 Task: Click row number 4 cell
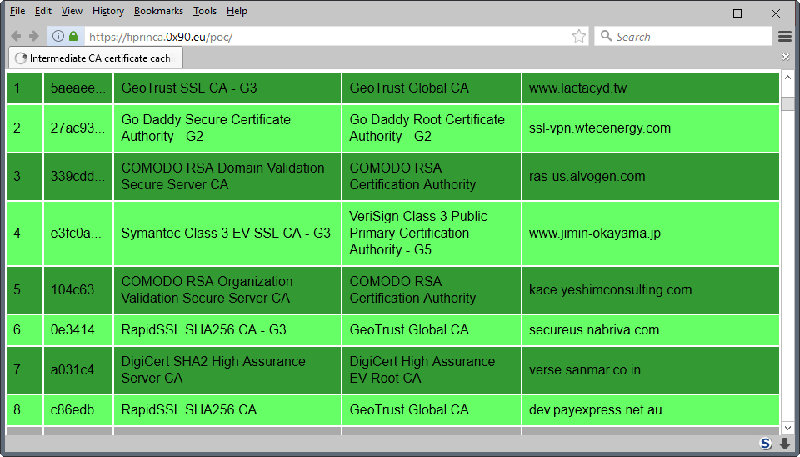click(x=24, y=234)
